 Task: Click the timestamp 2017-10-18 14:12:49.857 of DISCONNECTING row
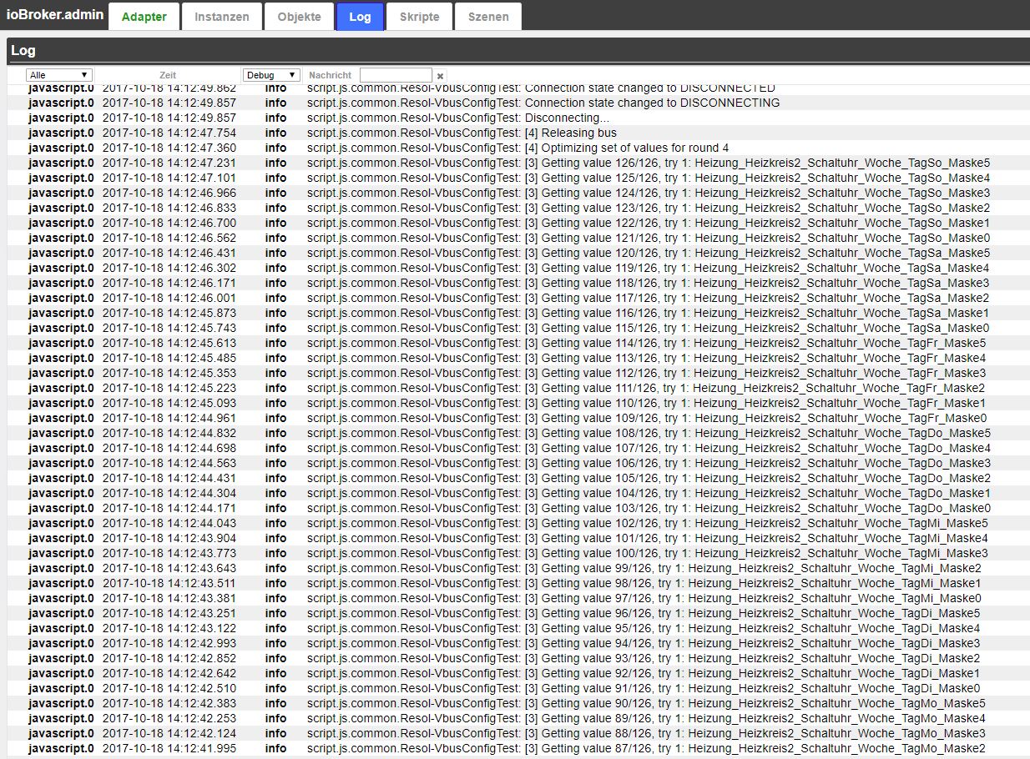point(169,103)
